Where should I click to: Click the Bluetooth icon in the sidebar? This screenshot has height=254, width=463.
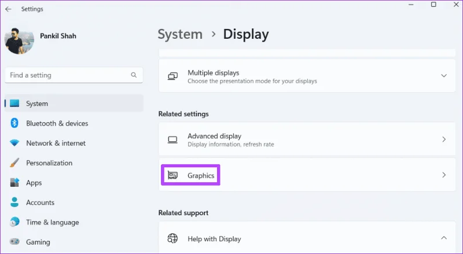click(x=14, y=123)
